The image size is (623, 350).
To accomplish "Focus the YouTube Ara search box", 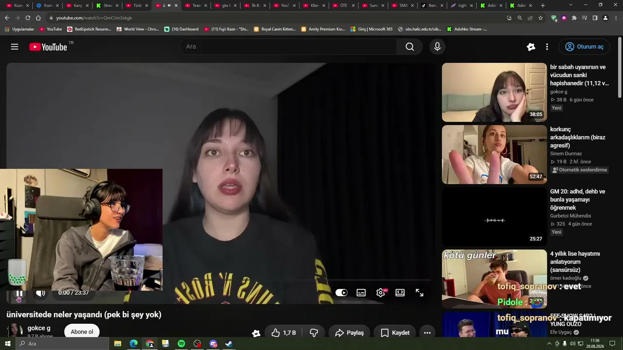I will tap(288, 47).
